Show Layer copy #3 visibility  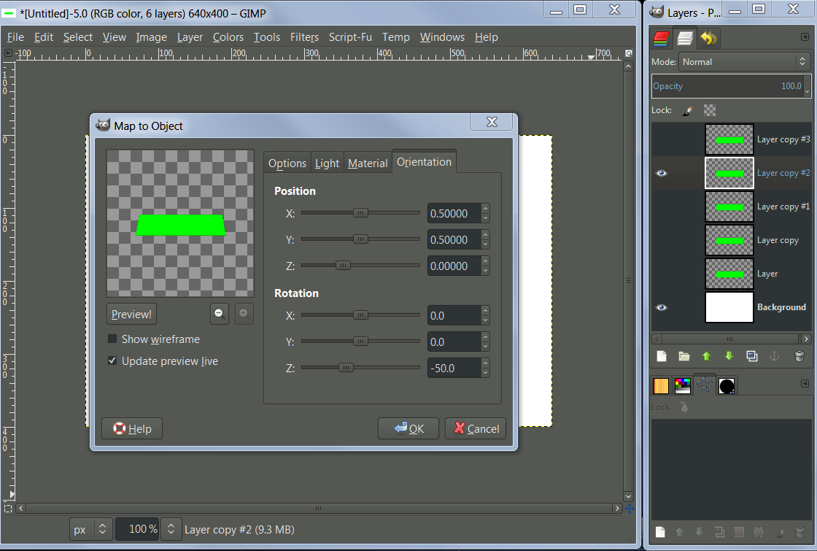[x=661, y=139]
